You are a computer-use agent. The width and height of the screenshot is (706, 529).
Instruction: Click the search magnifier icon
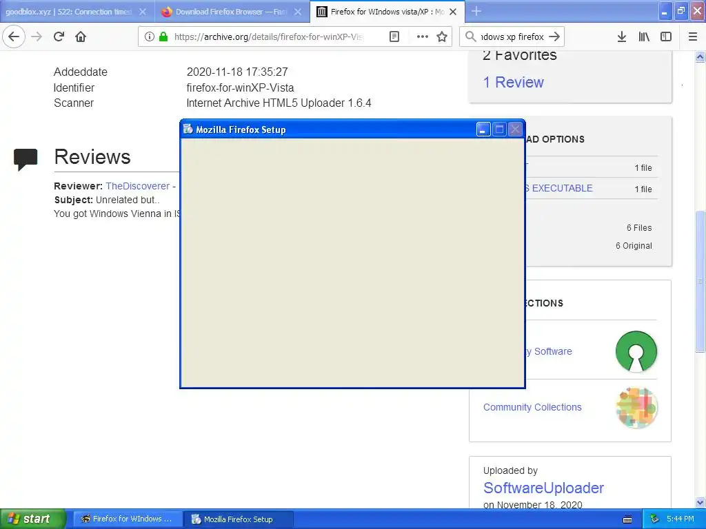(x=470, y=37)
